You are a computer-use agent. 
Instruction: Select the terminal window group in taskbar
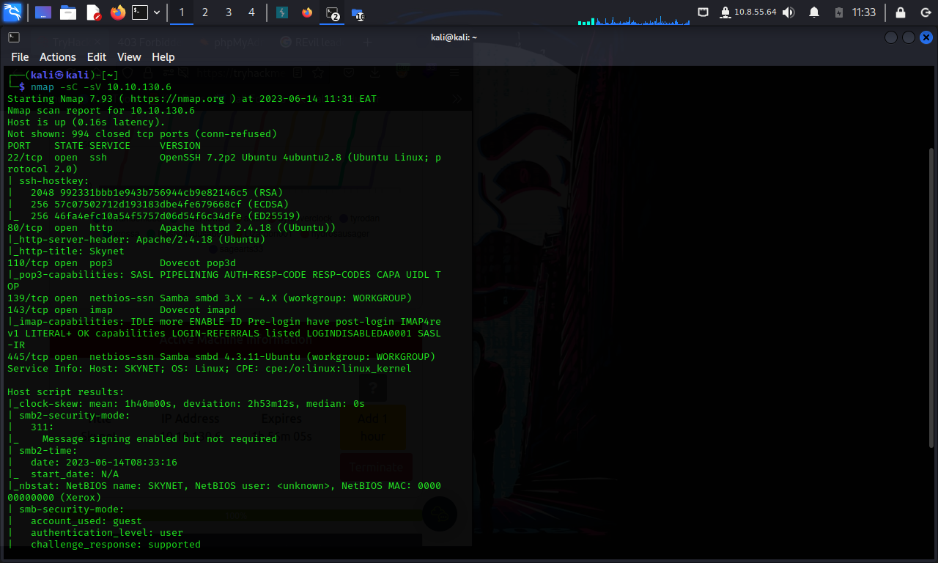pos(333,12)
